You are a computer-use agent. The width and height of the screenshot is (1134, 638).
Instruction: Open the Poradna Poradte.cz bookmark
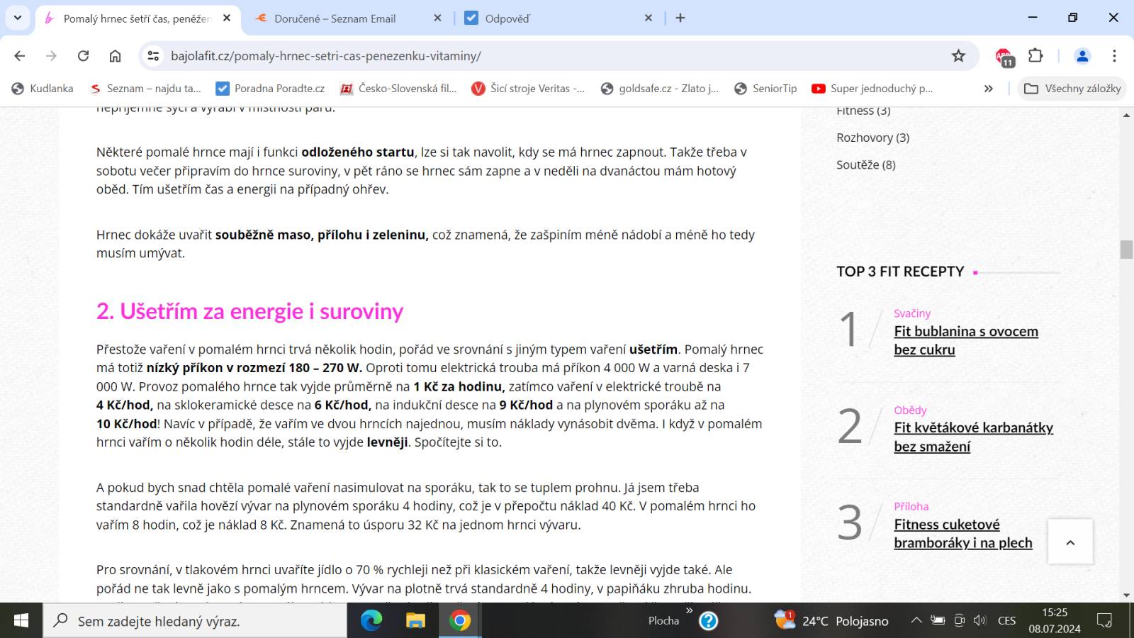click(270, 89)
